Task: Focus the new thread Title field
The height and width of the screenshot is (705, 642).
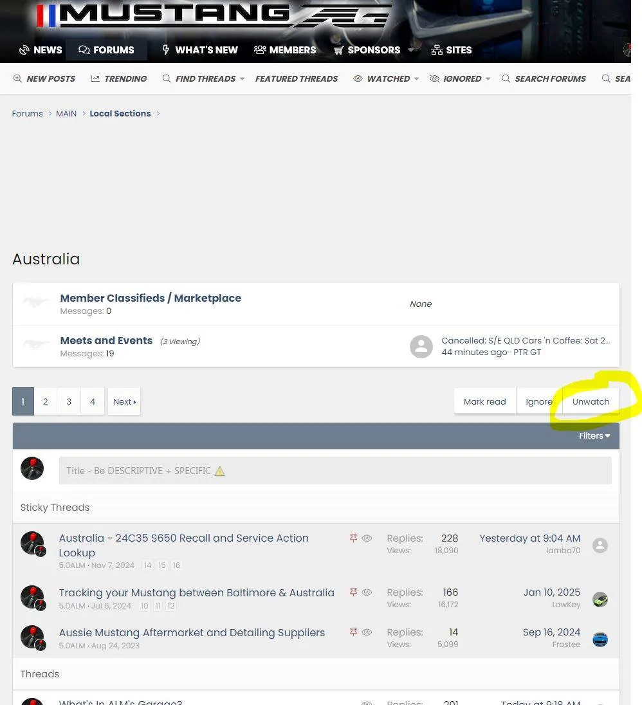Action: (335, 471)
